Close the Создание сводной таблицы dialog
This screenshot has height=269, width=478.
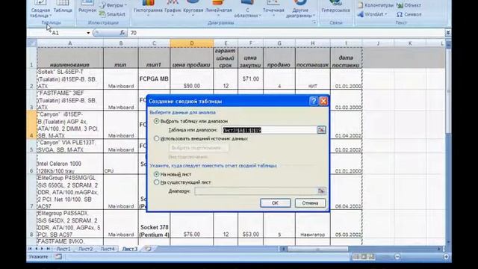323,101
